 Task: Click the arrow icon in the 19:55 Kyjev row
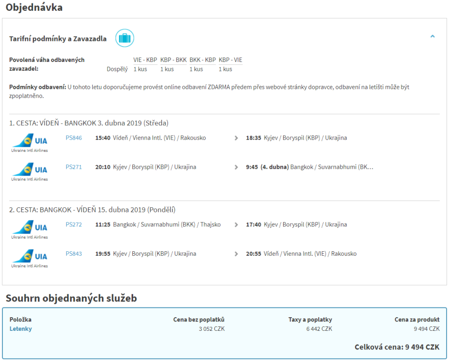(237, 254)
